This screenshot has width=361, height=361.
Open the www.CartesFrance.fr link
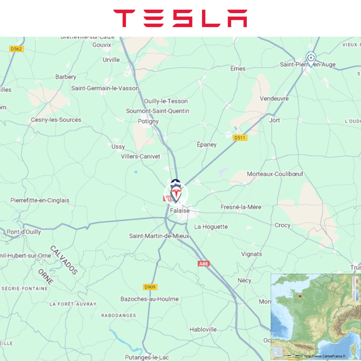[325, 356]
